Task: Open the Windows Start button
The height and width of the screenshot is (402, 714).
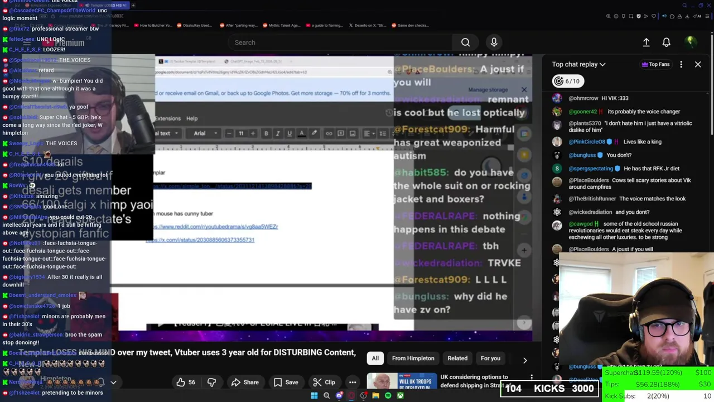Action: 314,396
